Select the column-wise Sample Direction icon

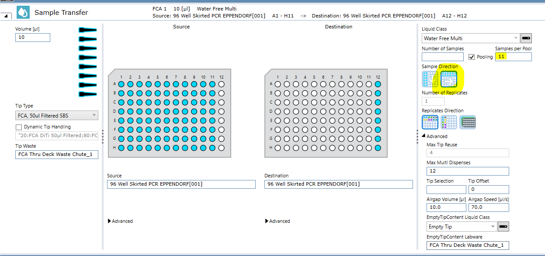click(x=430, y=80)
